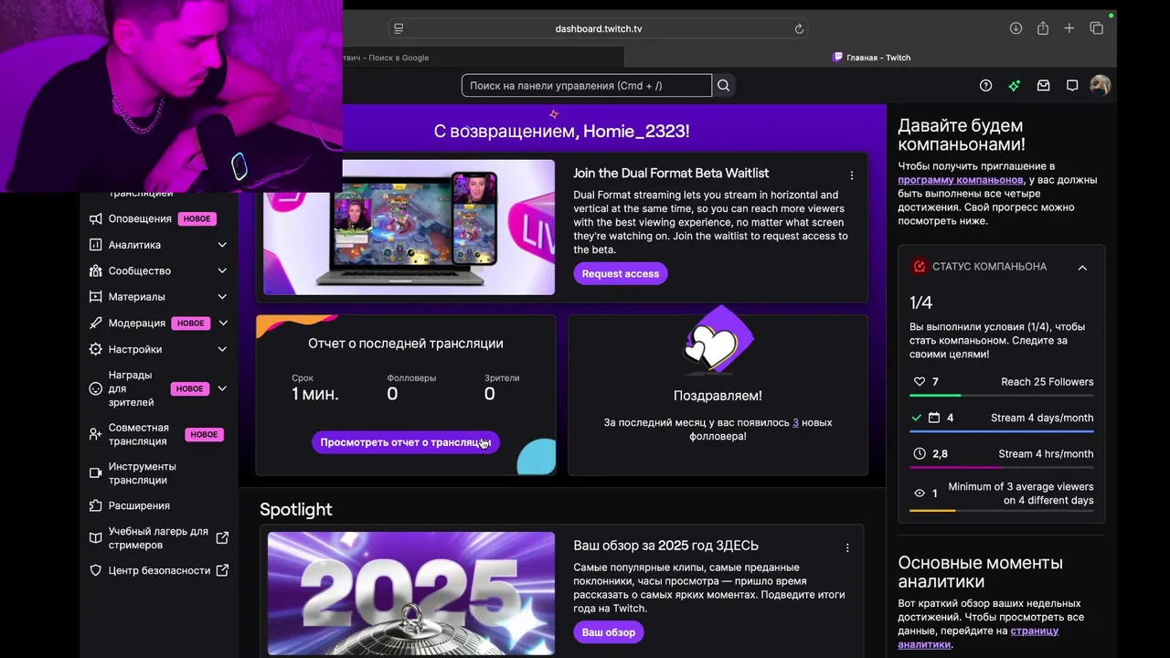Show Safari tab overview icon
Screen dimensions: 1170x658
pyautogui.click(x=1097, y=28)
